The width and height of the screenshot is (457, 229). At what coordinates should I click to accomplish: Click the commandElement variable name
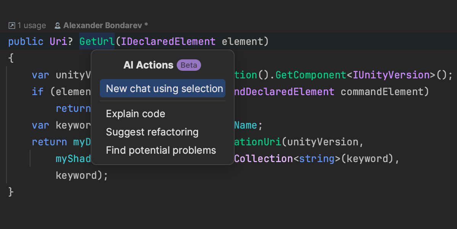click(385, 92)
